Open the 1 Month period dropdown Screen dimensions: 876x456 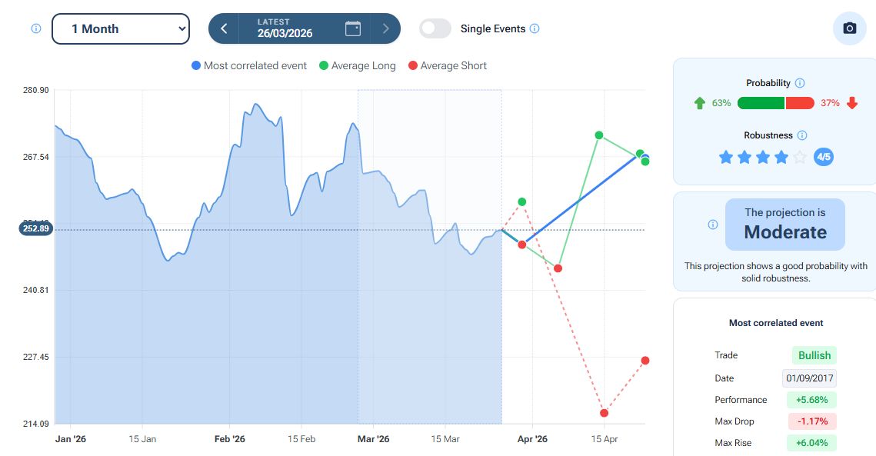pyautogui.click(x=120, y=28)
